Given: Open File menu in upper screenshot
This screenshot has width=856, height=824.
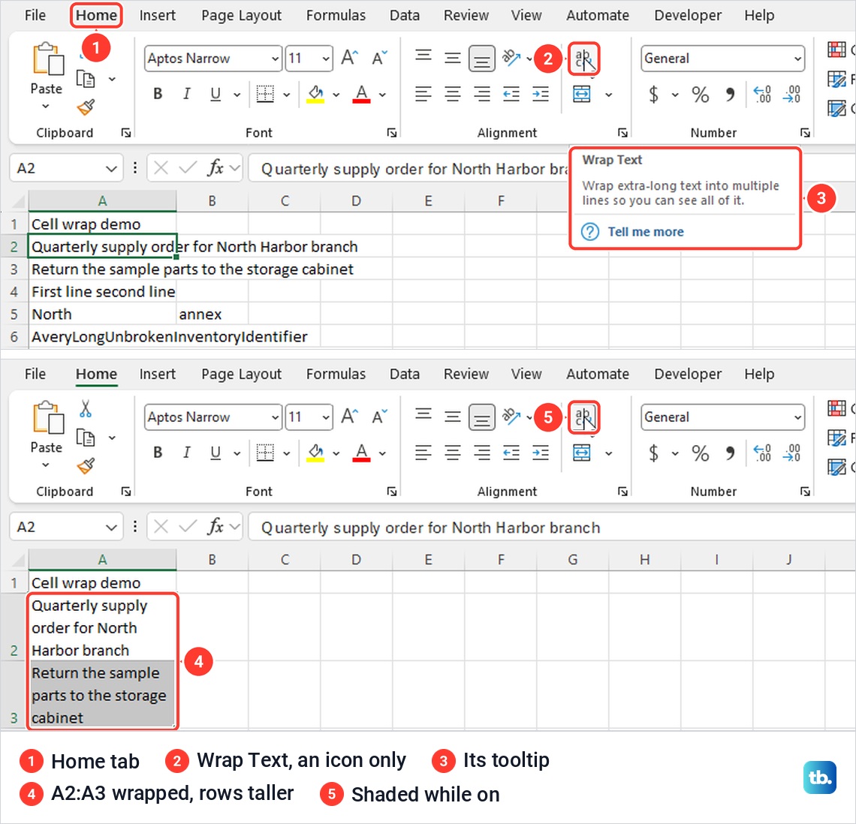Looking at the screenshot, I should [35, 15].
